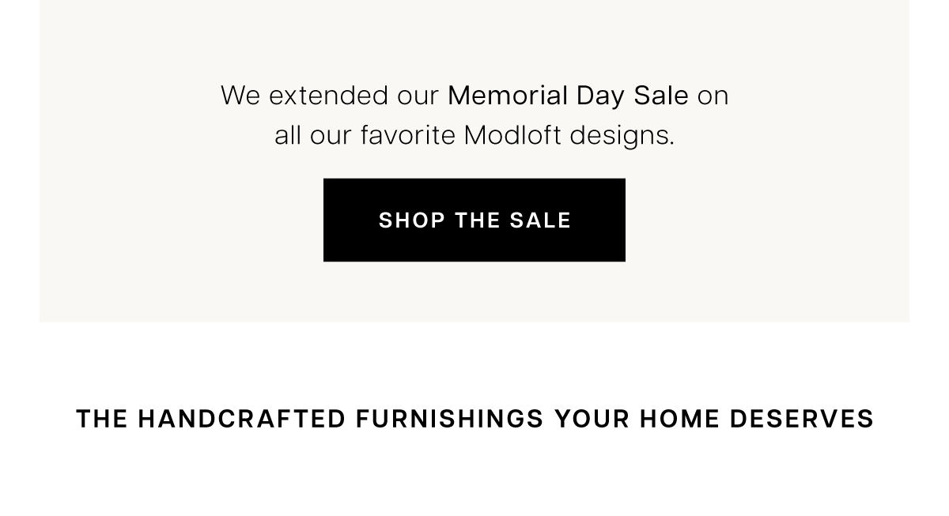Viewport: 949px width, 516px height.
Task: Select the bold Memorial Day Sale text
Action: [x=568, y=96]
